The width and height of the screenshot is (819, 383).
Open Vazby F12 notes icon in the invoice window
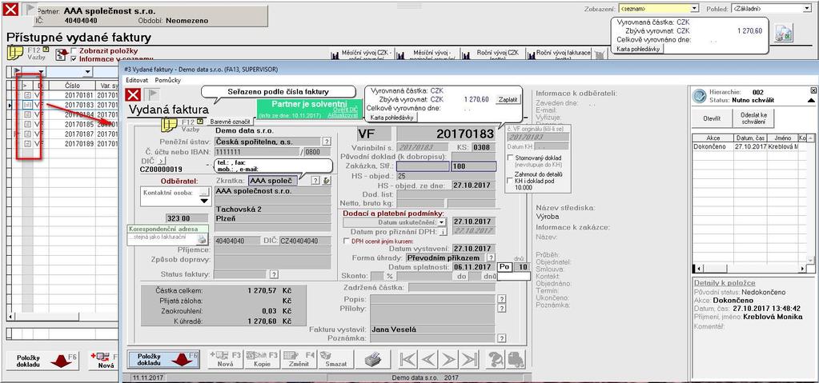[169, 124]
